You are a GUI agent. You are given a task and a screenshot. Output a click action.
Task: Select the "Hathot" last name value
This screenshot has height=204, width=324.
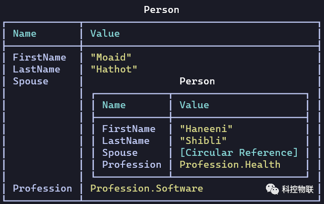click(114, 69)
